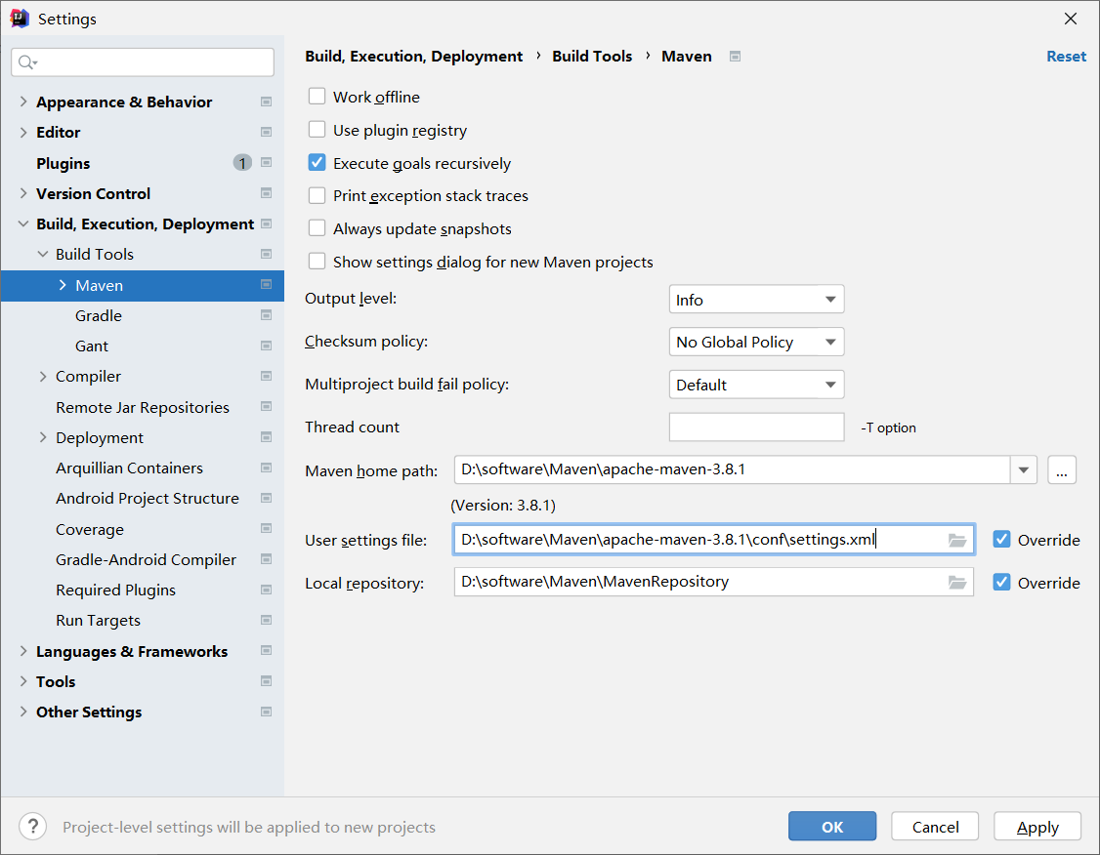Expand the Compiler tree node

(x=42, y=376)
